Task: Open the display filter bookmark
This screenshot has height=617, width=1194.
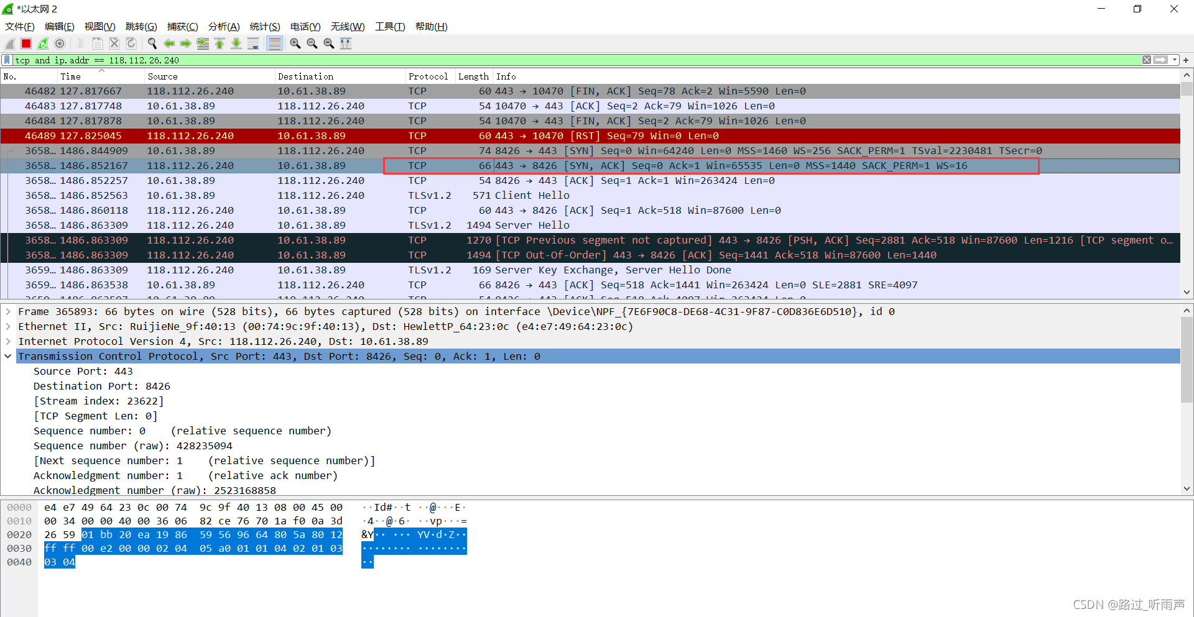Action: pos(7,60)
